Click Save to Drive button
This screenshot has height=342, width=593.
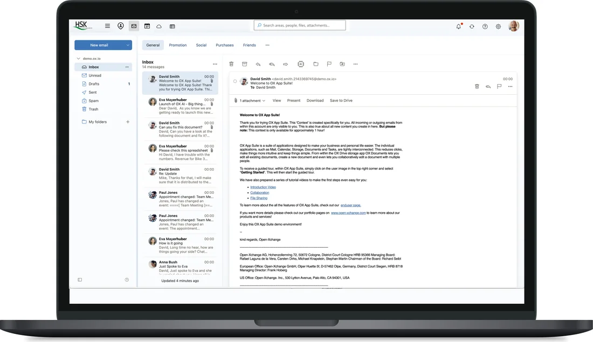pyautogui.click(x=341, y=101)
